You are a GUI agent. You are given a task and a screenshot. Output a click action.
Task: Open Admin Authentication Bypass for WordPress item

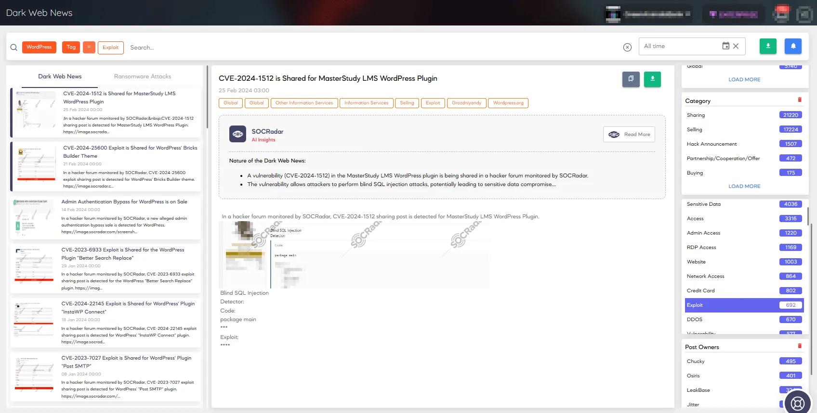(105, 217)
